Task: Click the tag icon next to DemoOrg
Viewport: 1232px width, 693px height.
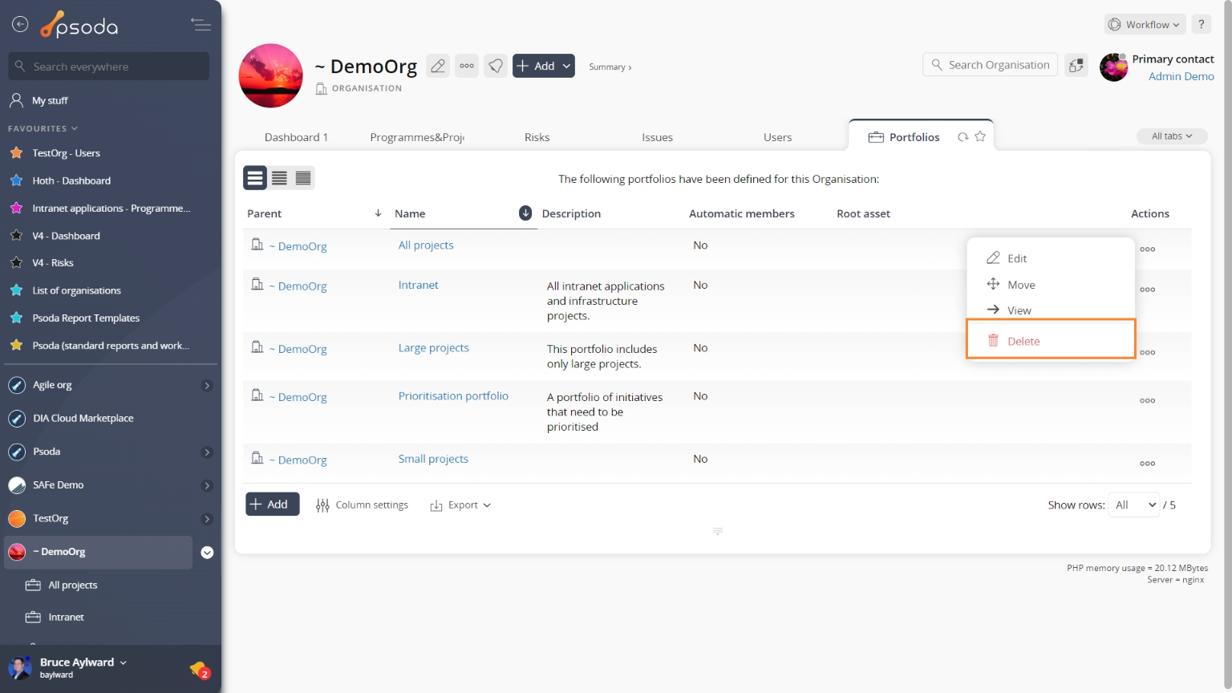Action: tap(496, 66)
